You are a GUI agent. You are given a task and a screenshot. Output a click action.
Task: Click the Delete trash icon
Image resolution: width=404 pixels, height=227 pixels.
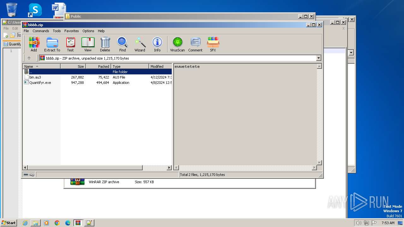[105, 44]
